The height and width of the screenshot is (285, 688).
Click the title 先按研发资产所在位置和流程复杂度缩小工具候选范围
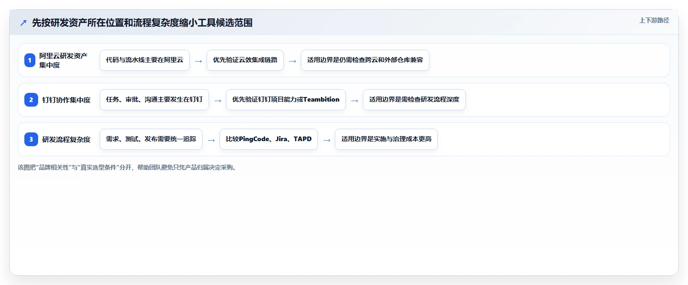pyautogui.click(x=142, y=23)
